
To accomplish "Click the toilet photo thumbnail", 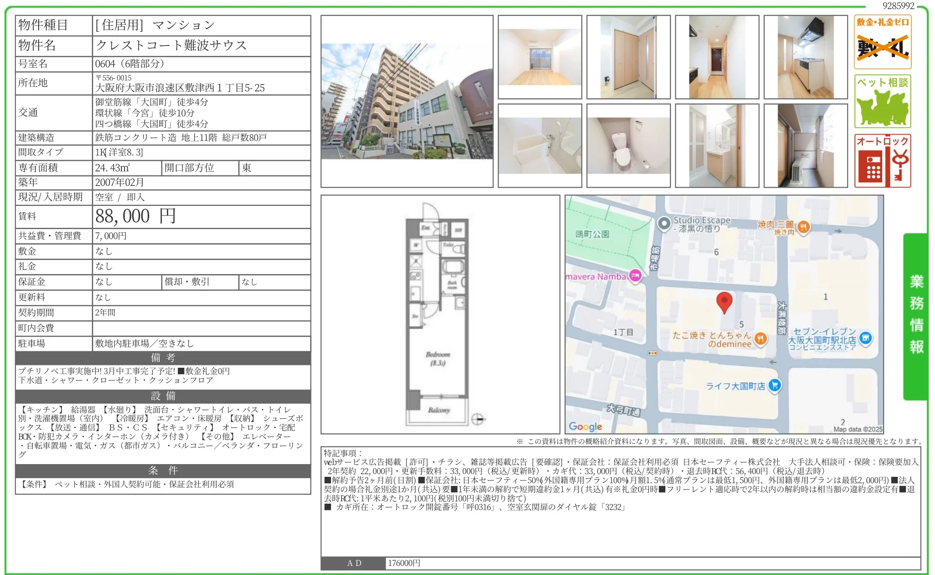I will [x=628, y=145].
